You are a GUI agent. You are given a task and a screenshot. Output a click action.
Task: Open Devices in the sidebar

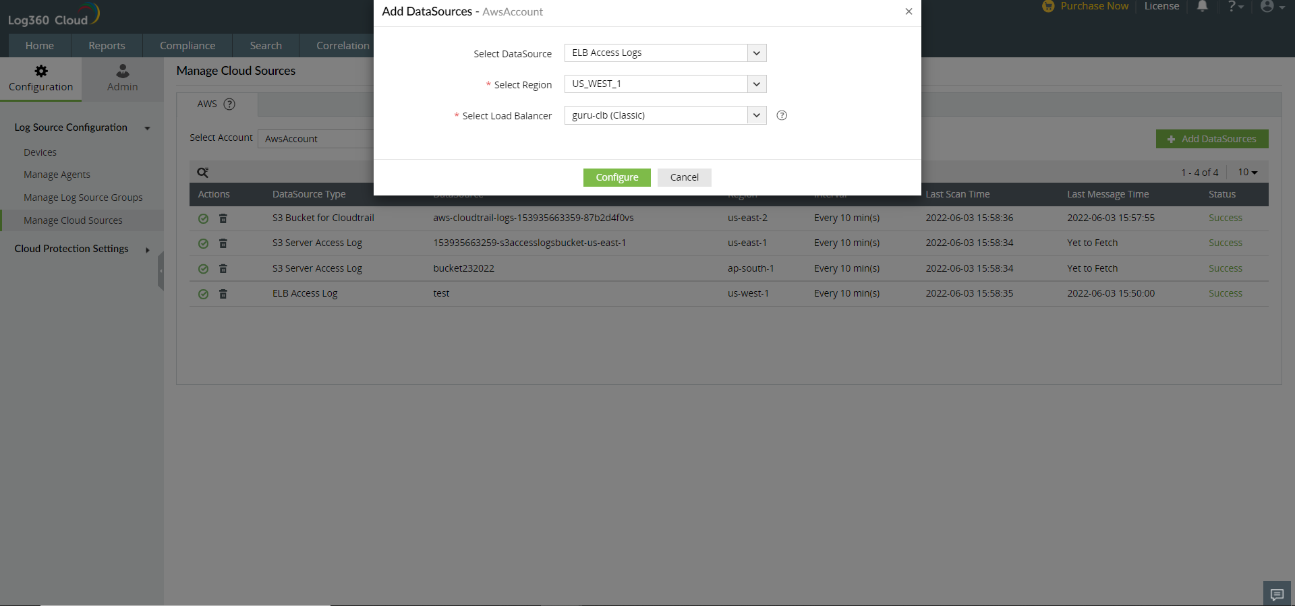(x=40, y=152)
